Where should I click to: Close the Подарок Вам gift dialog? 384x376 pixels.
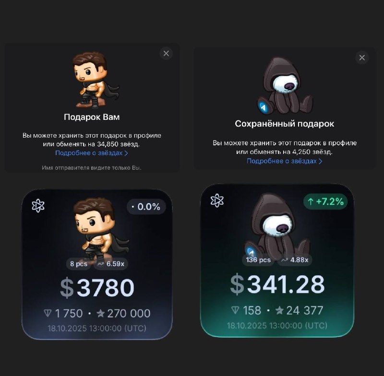click(x=166, y=54)
